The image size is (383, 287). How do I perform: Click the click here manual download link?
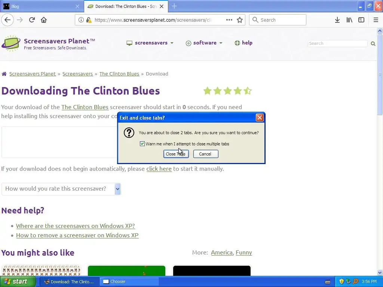pos(159,169)
